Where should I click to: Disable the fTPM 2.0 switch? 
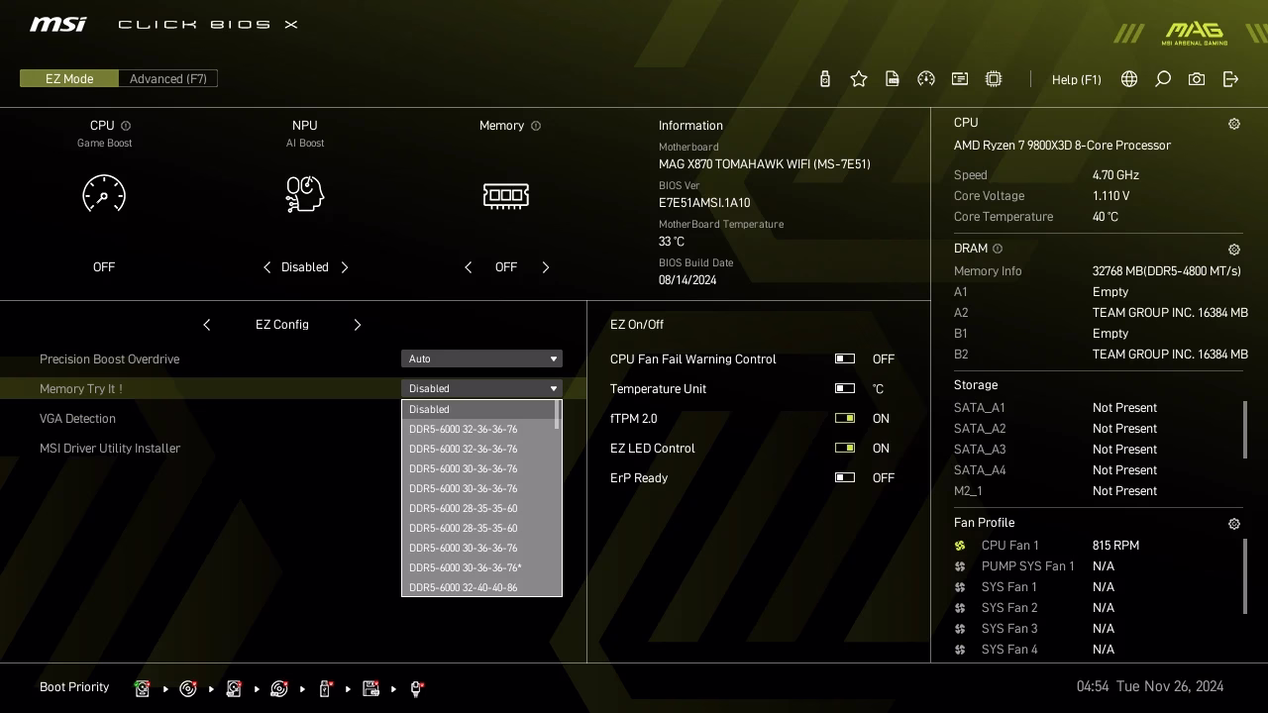point(845,418)
